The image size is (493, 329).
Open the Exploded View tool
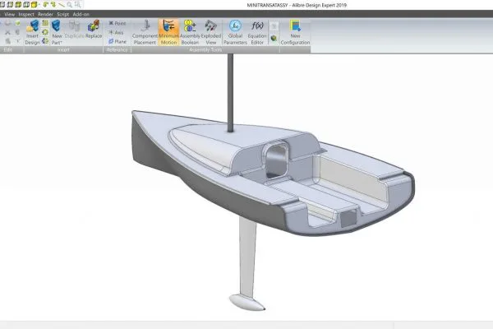coord(211,32)
